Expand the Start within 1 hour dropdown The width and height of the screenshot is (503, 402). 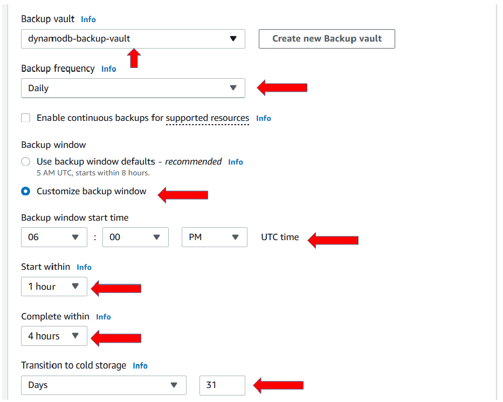tap(54, 287)
